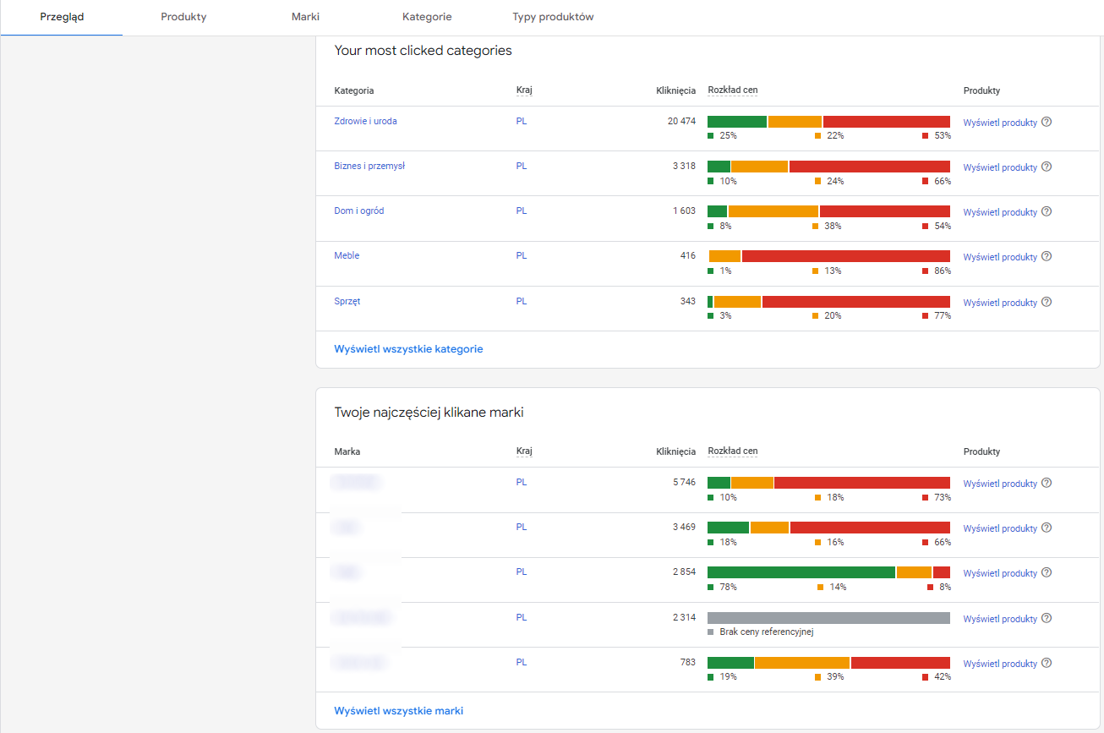The height and width of the screenshot is (733, 1104).
Task: Click Wyświetl wszystkie marki
Action: [x=398, y=711]
